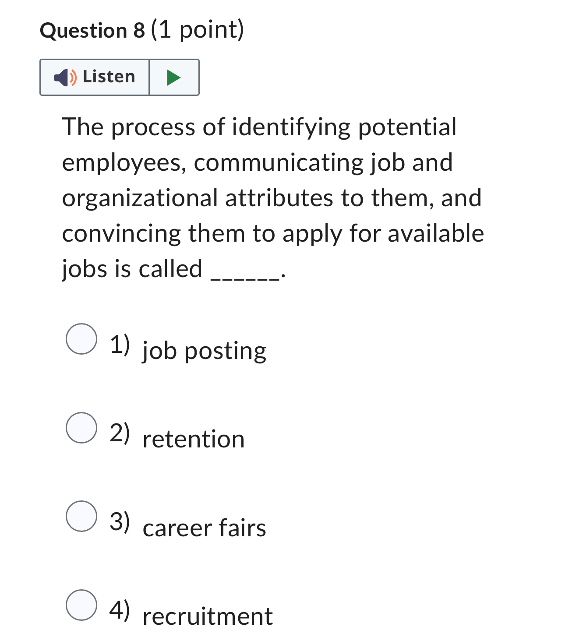565x637 pixels.
Task: Click the text label recruitment
Action: pyautogui.click(x=207, y=617)
